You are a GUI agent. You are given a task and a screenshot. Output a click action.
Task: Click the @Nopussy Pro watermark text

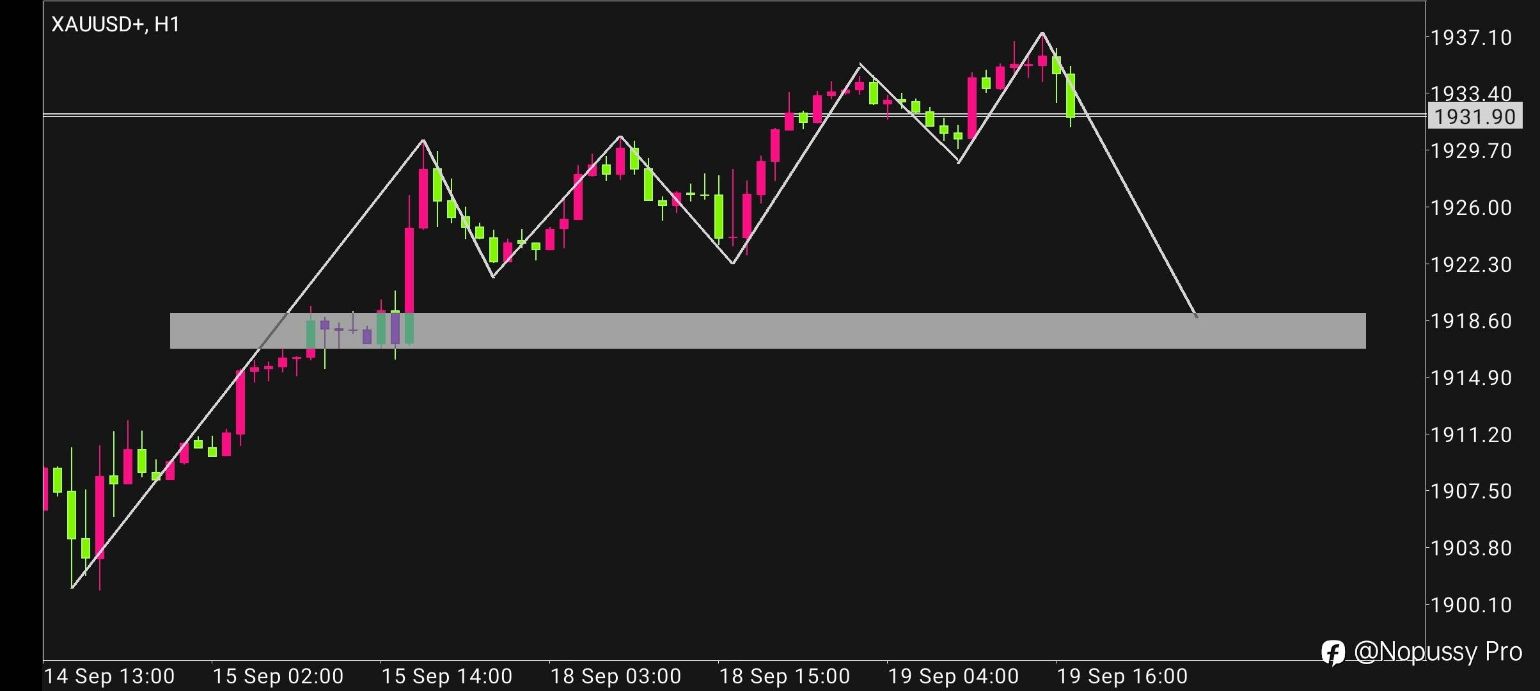1438,651
